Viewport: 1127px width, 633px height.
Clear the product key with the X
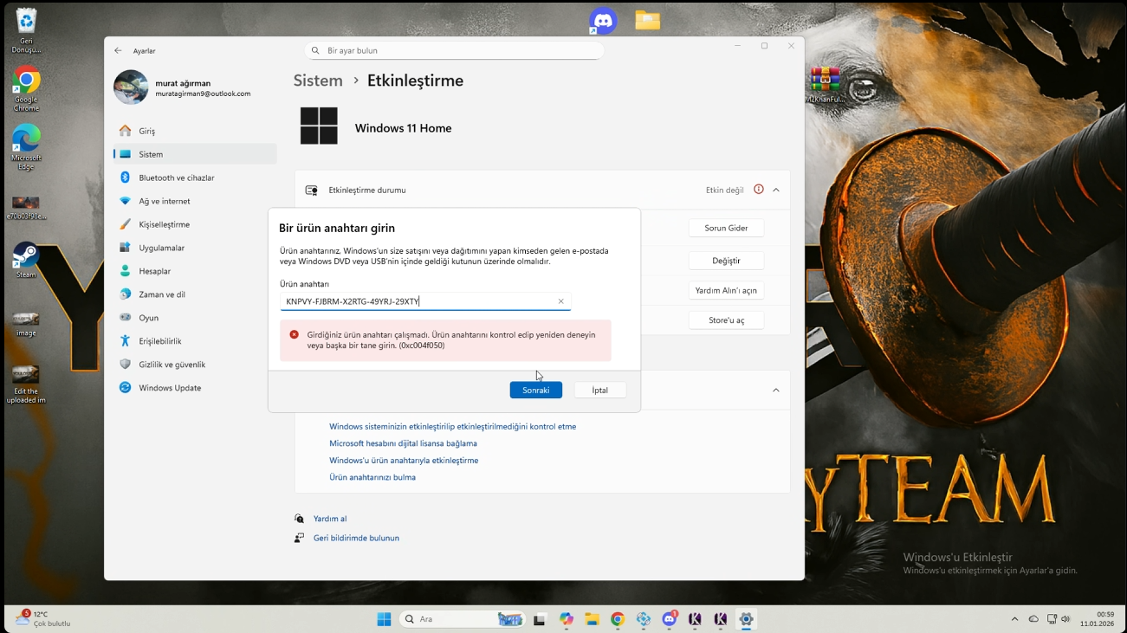tap(560, 301)
